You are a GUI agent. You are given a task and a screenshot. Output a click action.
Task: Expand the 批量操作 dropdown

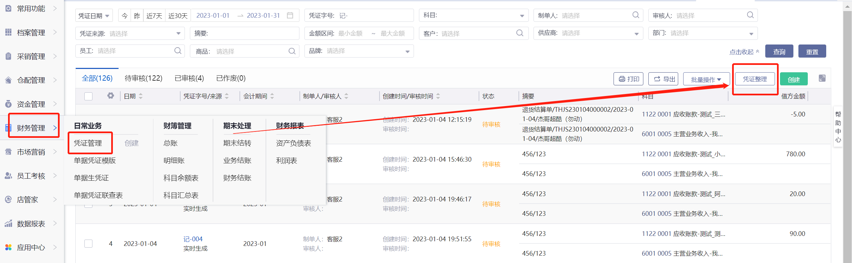pos(706,79)
